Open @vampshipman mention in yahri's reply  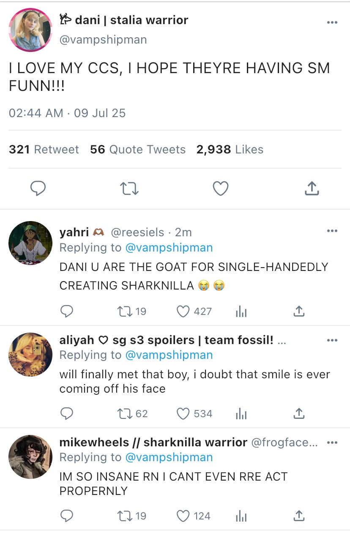169,248
